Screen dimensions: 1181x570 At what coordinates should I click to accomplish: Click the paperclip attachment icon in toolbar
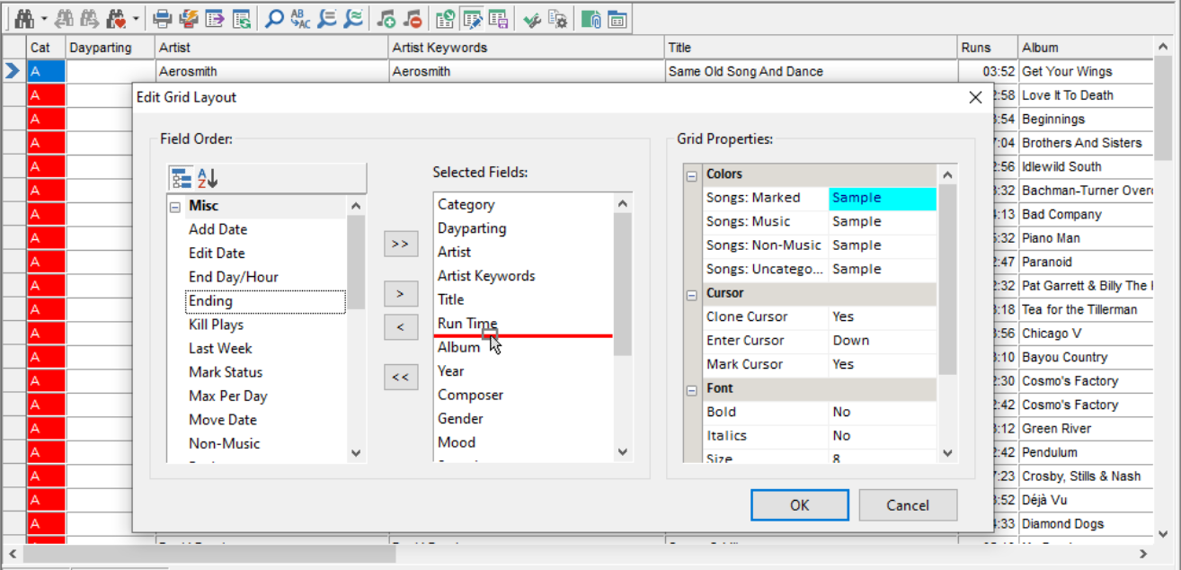pos(590,18)
